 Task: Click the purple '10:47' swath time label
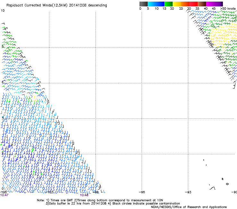pos(4,195)
